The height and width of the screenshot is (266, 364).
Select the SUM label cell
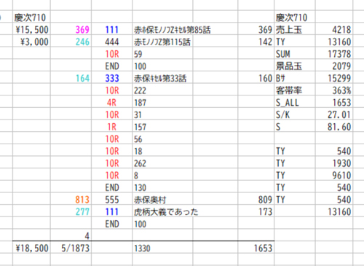click(x=295, y=54)
